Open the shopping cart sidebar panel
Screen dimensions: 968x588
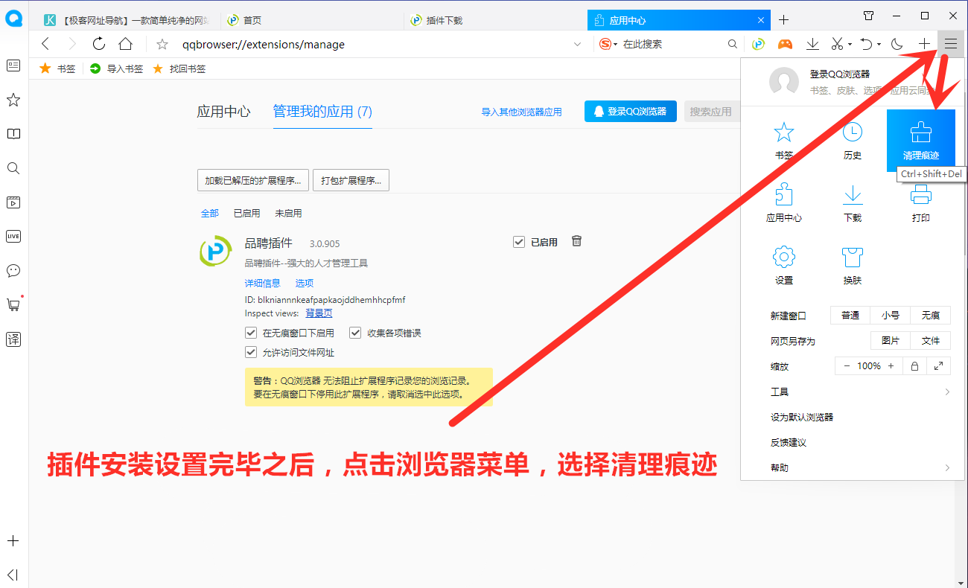pyautogui.click(x=13, y=305)
